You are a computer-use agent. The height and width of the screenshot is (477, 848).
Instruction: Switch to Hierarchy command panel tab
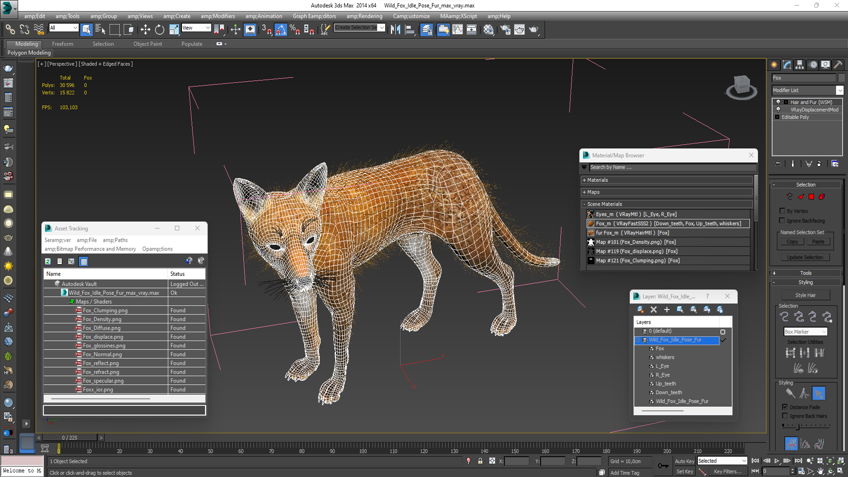coord(800,65)
